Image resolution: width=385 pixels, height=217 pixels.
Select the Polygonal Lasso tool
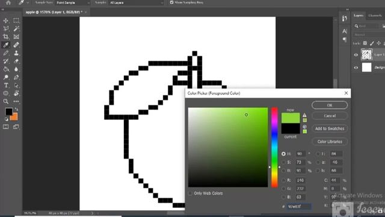[x=5, y=28]
